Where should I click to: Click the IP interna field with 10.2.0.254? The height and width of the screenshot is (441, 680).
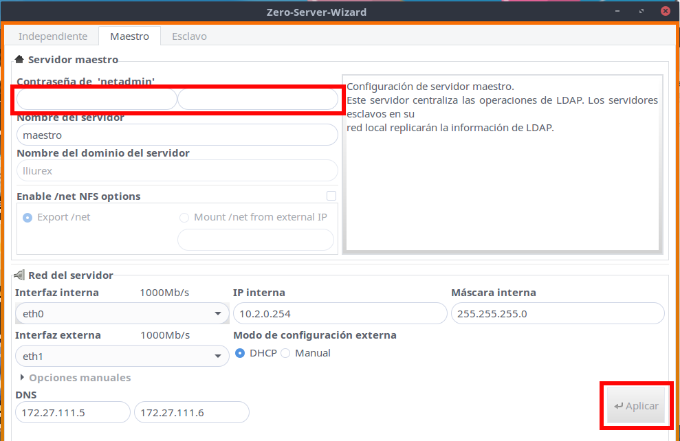point(340,314)
